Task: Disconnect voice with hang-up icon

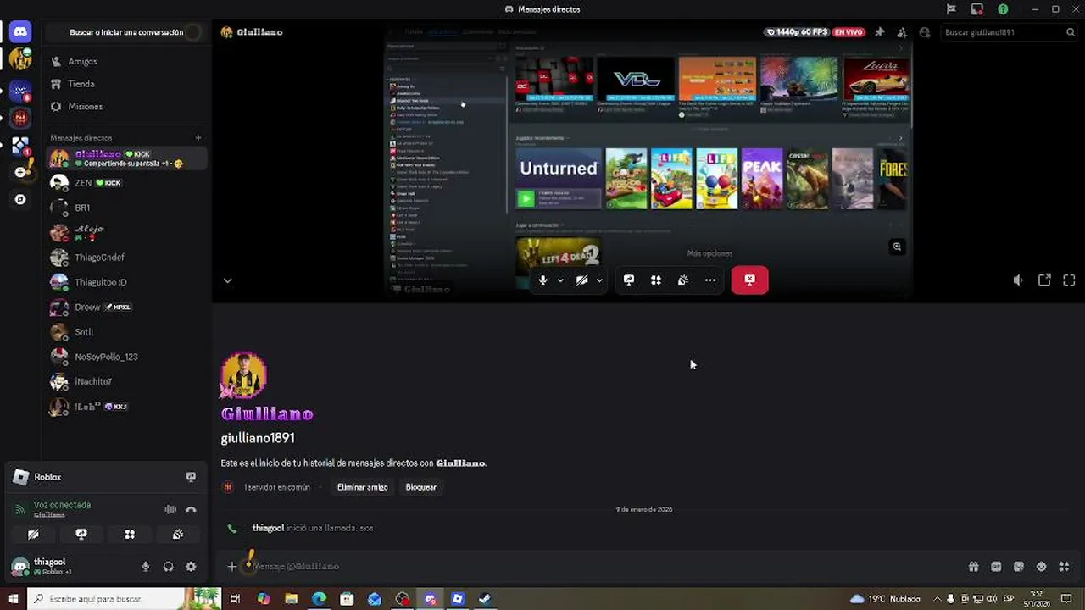Action: 191,509
